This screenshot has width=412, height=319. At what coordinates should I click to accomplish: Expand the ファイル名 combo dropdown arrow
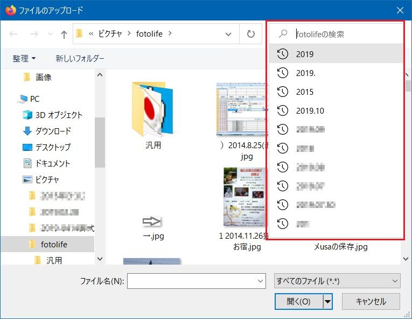coord(260,281)
